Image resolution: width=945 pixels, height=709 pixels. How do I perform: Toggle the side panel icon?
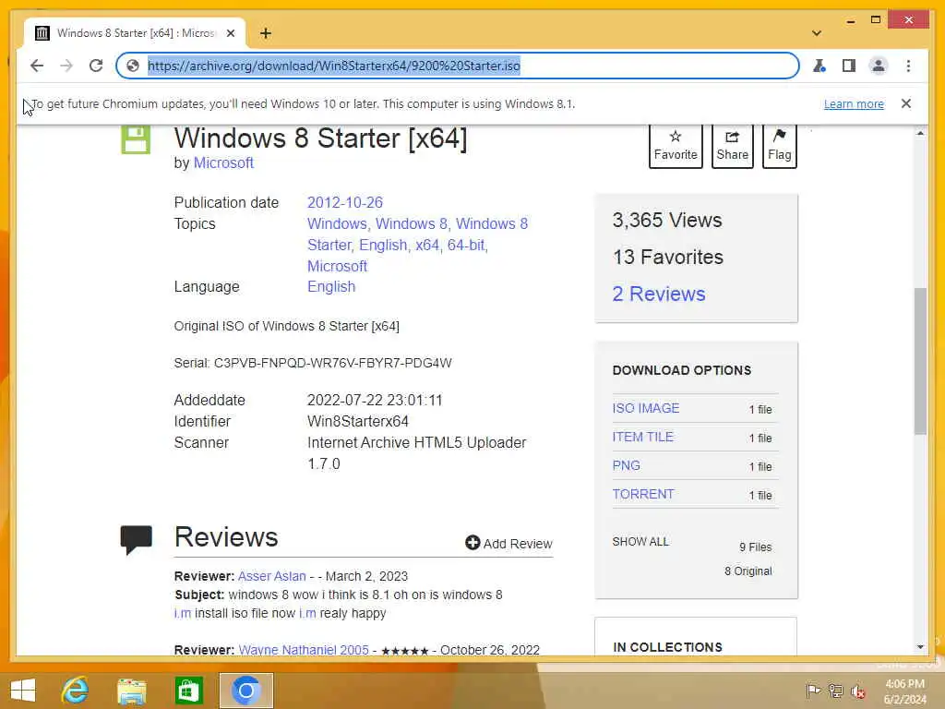(849, 66)
